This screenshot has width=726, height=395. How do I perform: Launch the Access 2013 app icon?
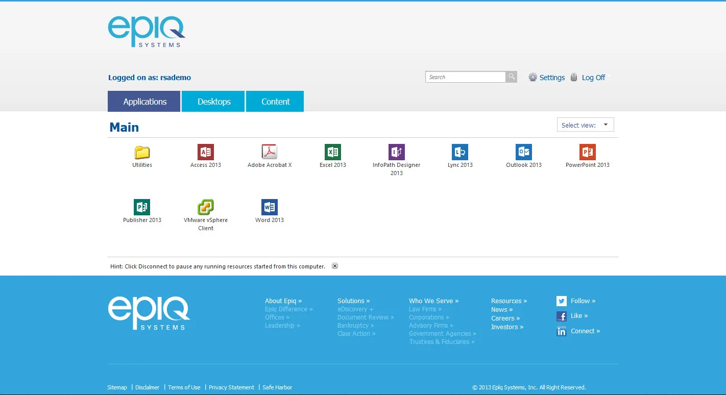[206, 152]
